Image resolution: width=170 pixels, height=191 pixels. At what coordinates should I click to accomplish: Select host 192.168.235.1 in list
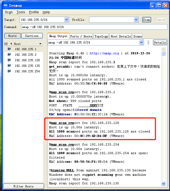(26, 49)
